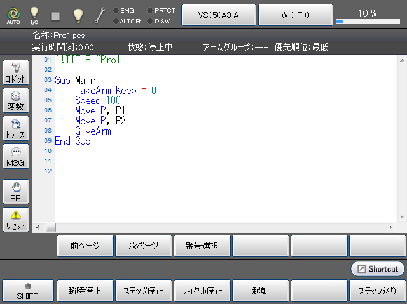Open the MSG messages panel
This screenshot has height=304, width=407.
point(16,157)
